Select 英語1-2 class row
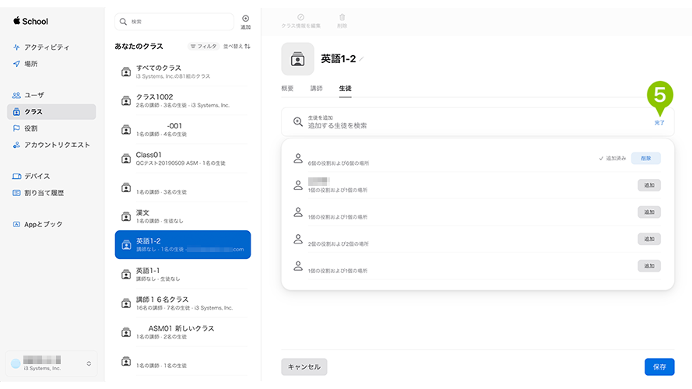692x389 pixels. (x=183, y=244)
